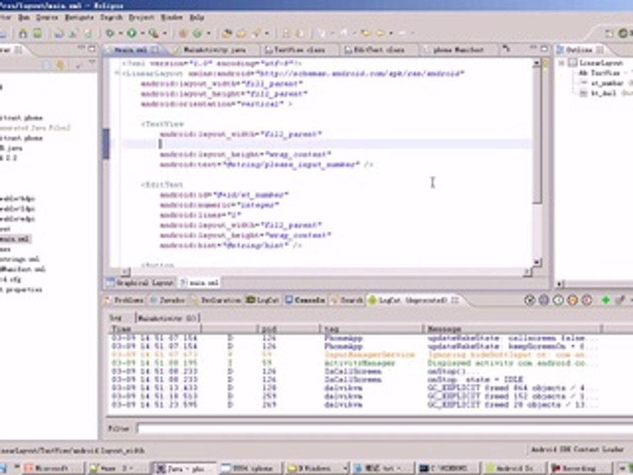Viewport: 633px width, 475px height.
Task: Click the Search flashlight toolbar icon
Action: [256, 34]
